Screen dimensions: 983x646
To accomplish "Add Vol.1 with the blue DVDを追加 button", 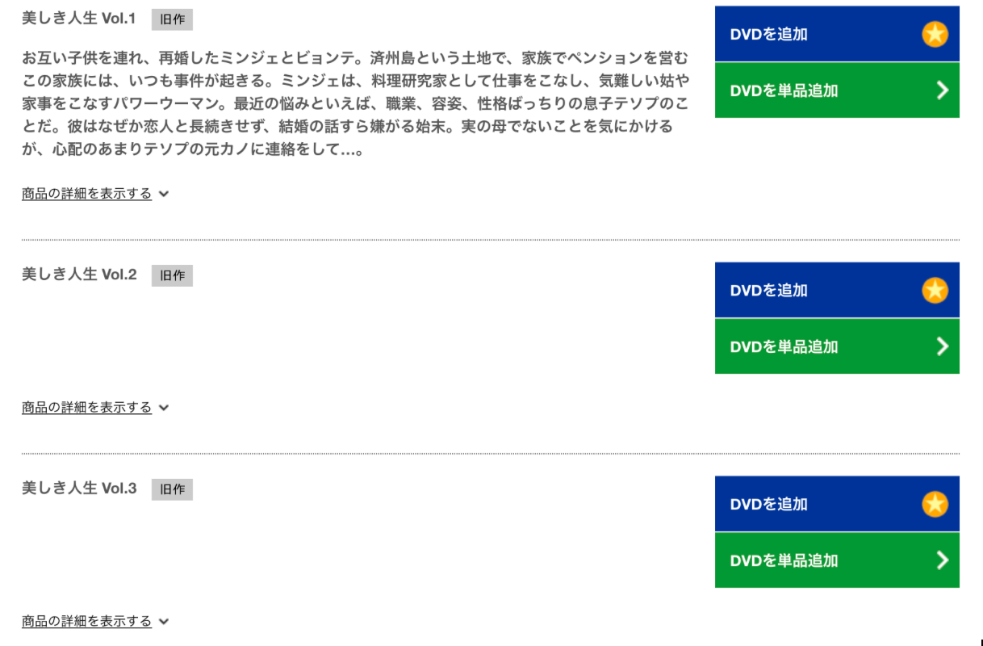I will coord(837,34).
